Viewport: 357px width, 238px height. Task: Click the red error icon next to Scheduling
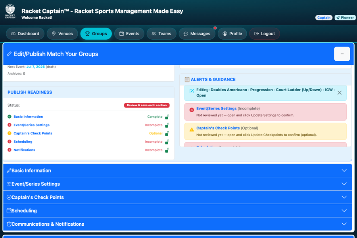click(10, 142)
